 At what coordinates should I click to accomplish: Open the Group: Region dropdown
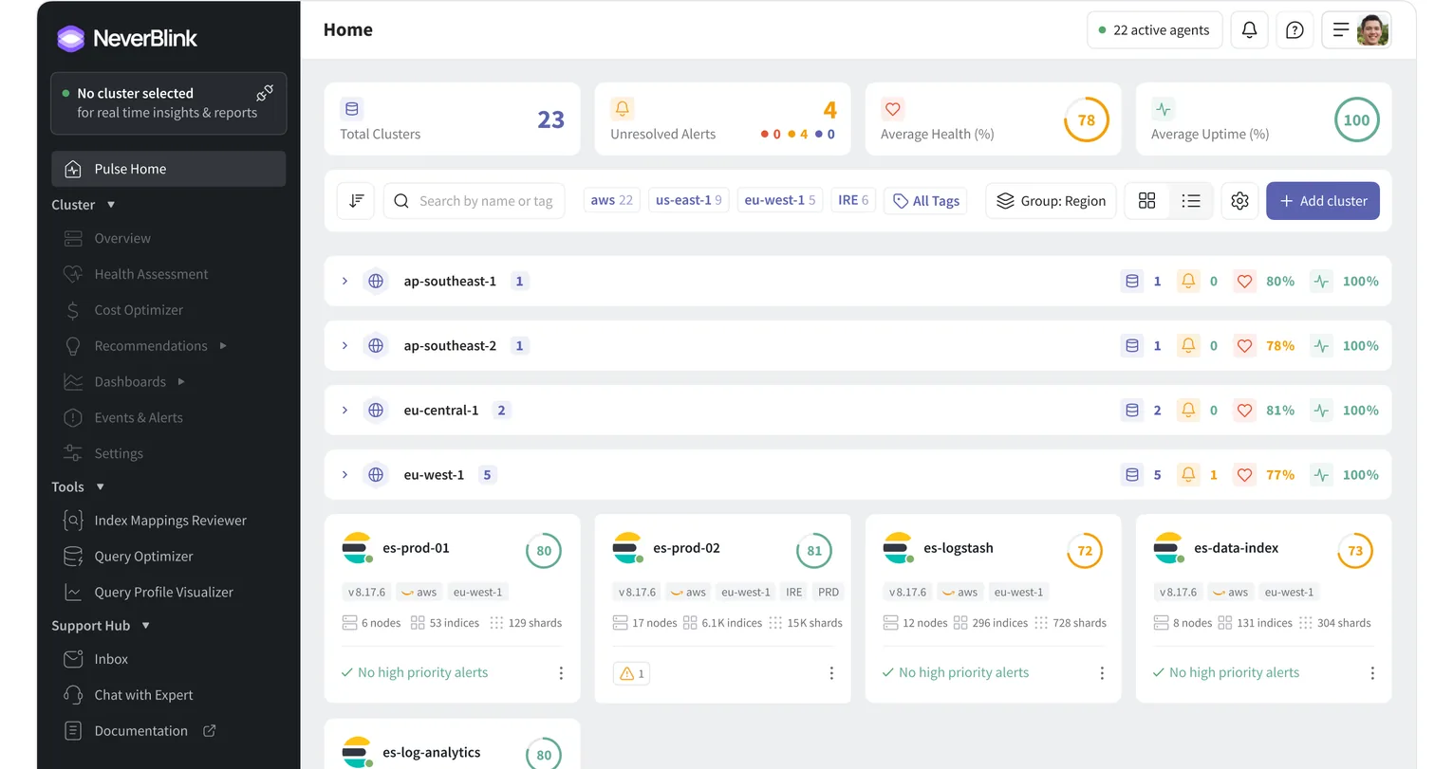click(x=1052, y=201)
